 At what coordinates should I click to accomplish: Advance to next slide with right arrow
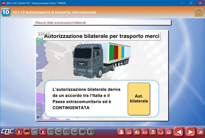[x=191, y=132]
